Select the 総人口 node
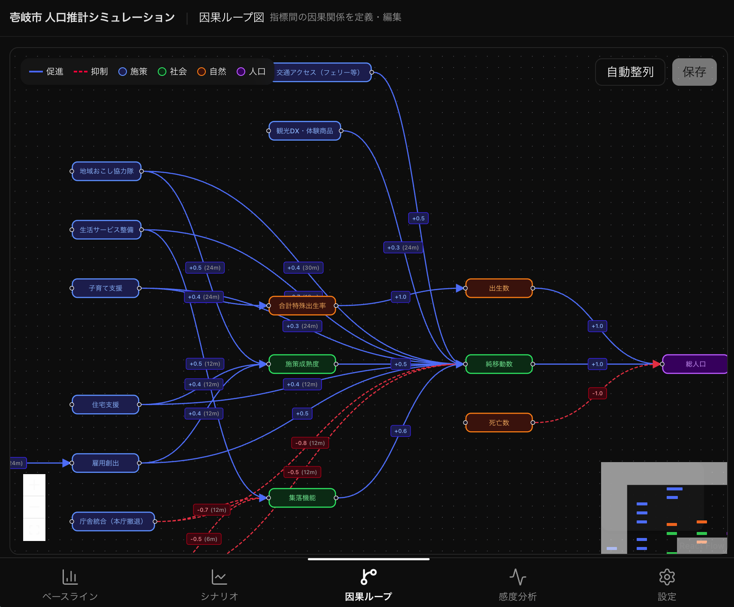 [x=695, y=364]
